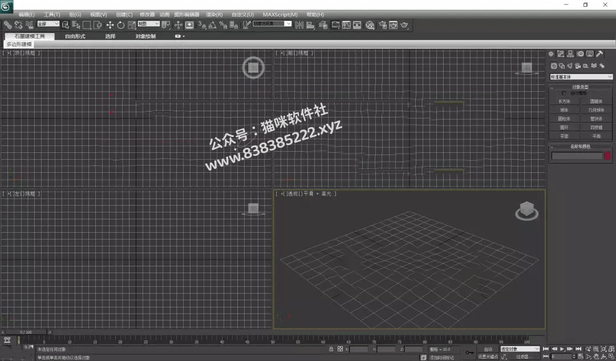Activate the Select and Scale tool
Image resolution: width=616 pixels, height=361 pixels.
point(132,25)
